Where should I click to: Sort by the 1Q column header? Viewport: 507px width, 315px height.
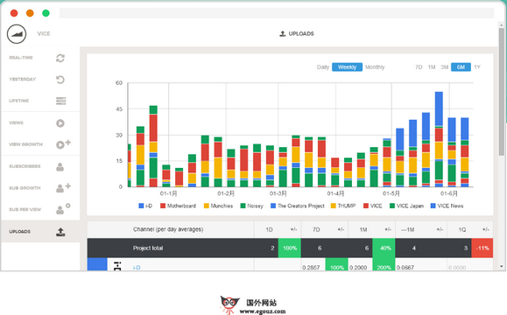point(462,230)
